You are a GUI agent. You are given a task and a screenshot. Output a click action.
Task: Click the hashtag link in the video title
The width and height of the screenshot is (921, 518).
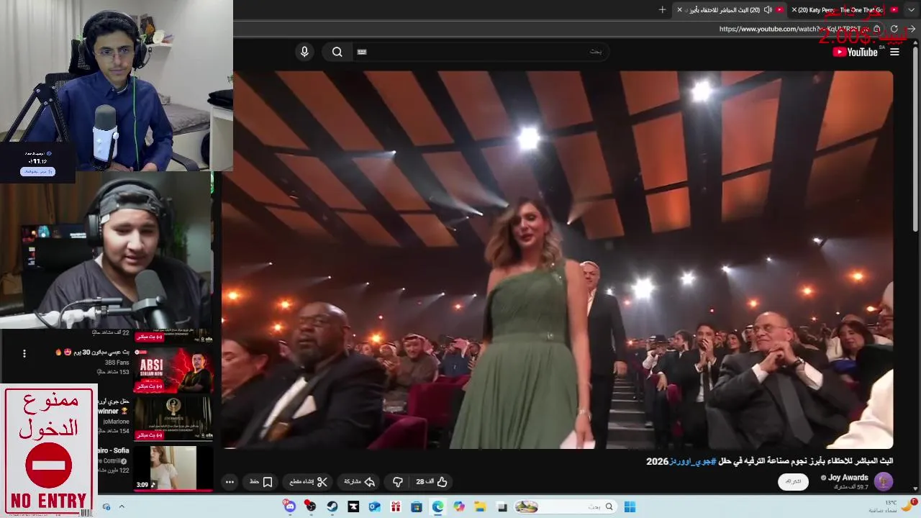693,461
